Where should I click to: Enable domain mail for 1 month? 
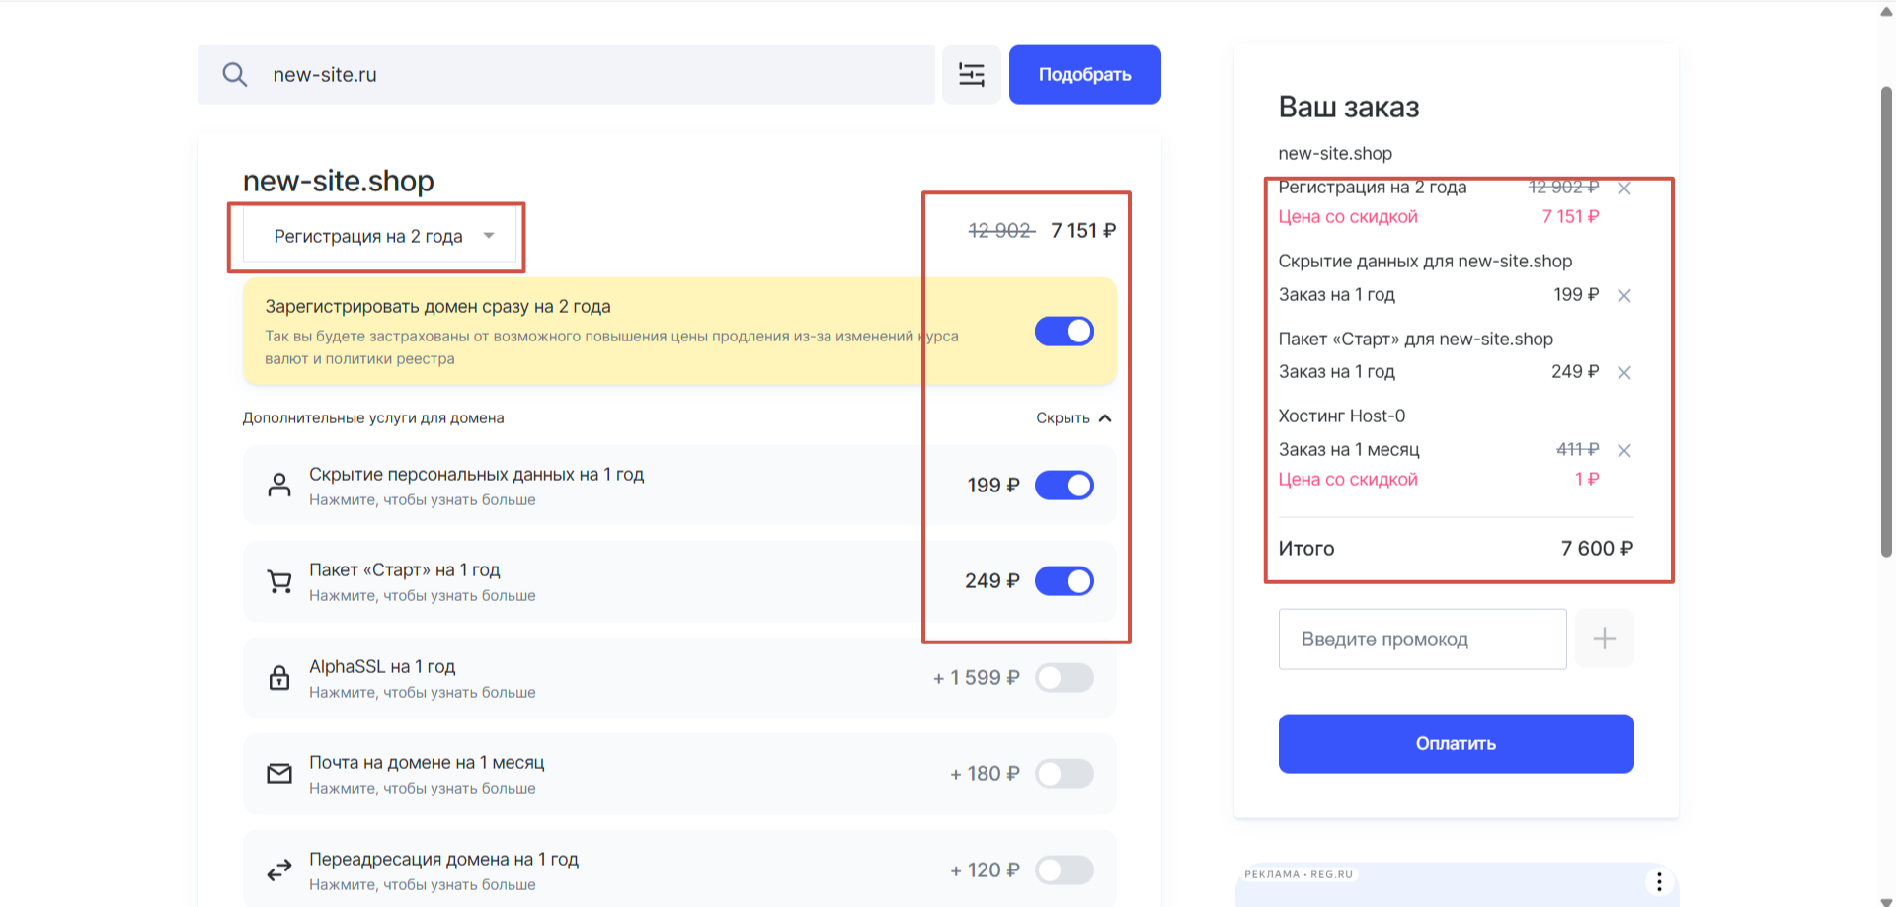coord(1064,774)
